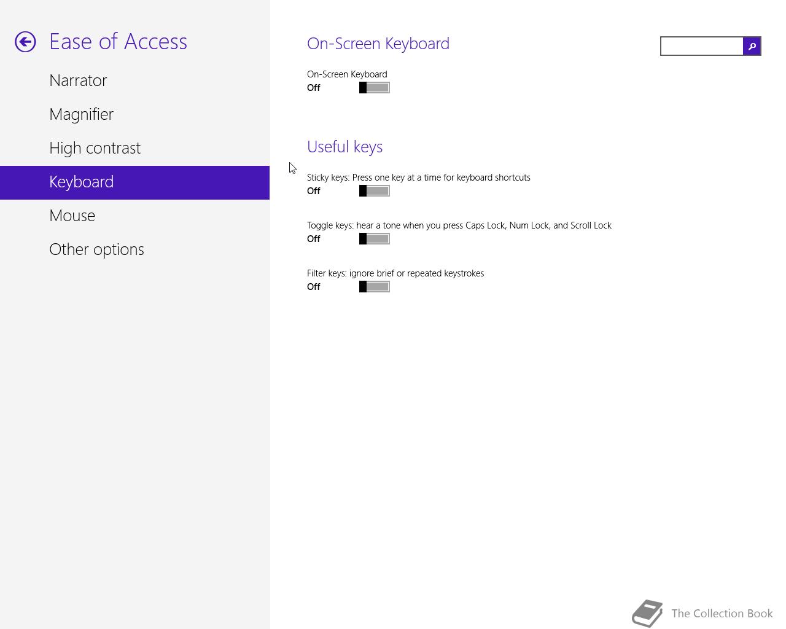Select the highlighted Keyboard sidebar item
The height and width of the screenshot is (629, 786).
pos(81,182)
